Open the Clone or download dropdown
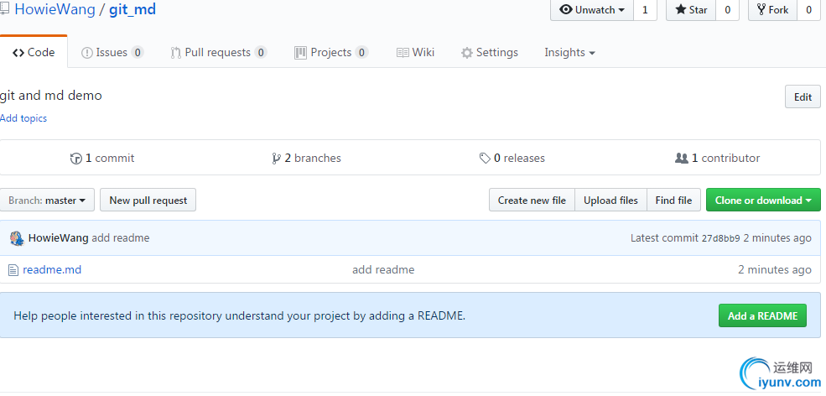Viewport: 826px width, 396px height. click(763, 201)
